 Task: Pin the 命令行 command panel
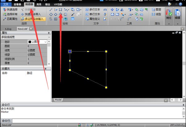click(184, 105)
